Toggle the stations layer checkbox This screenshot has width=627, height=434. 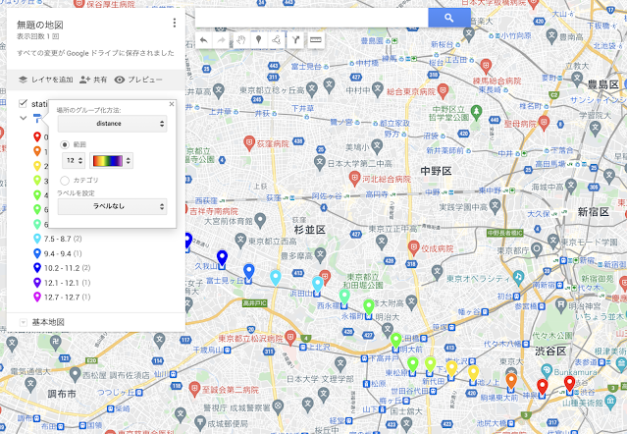point(23,104)
